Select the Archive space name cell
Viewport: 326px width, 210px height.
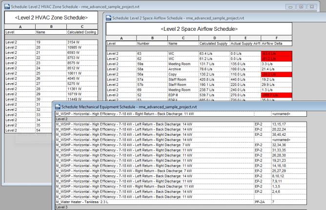[x=183, y=69]
